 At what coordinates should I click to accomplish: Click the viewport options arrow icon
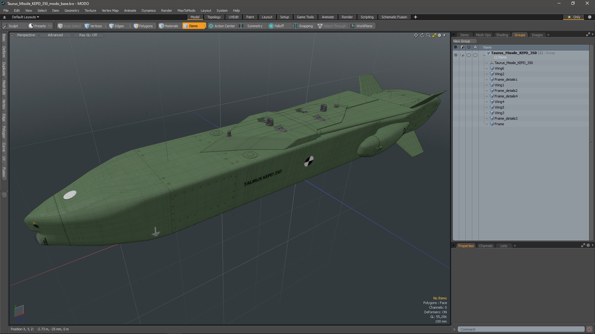pos(444,35)
